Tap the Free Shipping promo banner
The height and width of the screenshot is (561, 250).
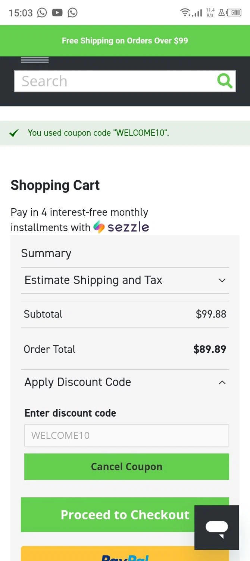coord(125,41)
